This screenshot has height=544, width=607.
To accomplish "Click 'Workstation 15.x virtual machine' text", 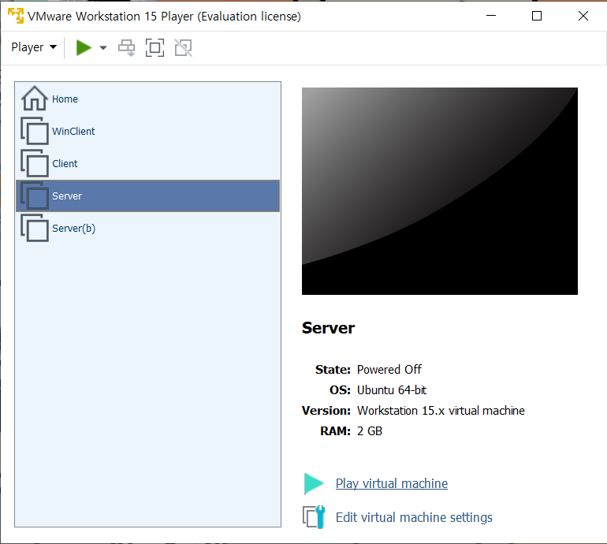I will pos(441,411).
